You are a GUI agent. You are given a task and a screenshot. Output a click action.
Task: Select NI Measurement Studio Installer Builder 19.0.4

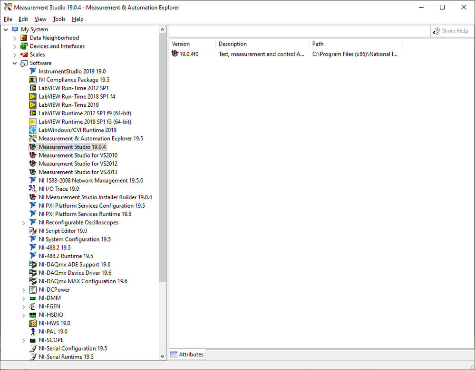(96, 197)
